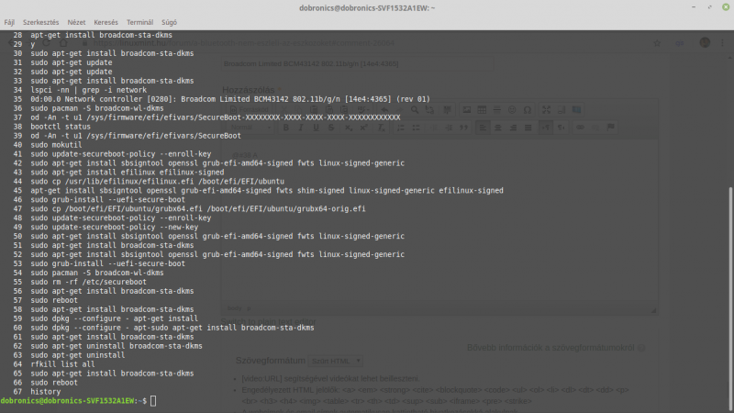Click the 'Switch to plain text editor' link

(268, 322)
